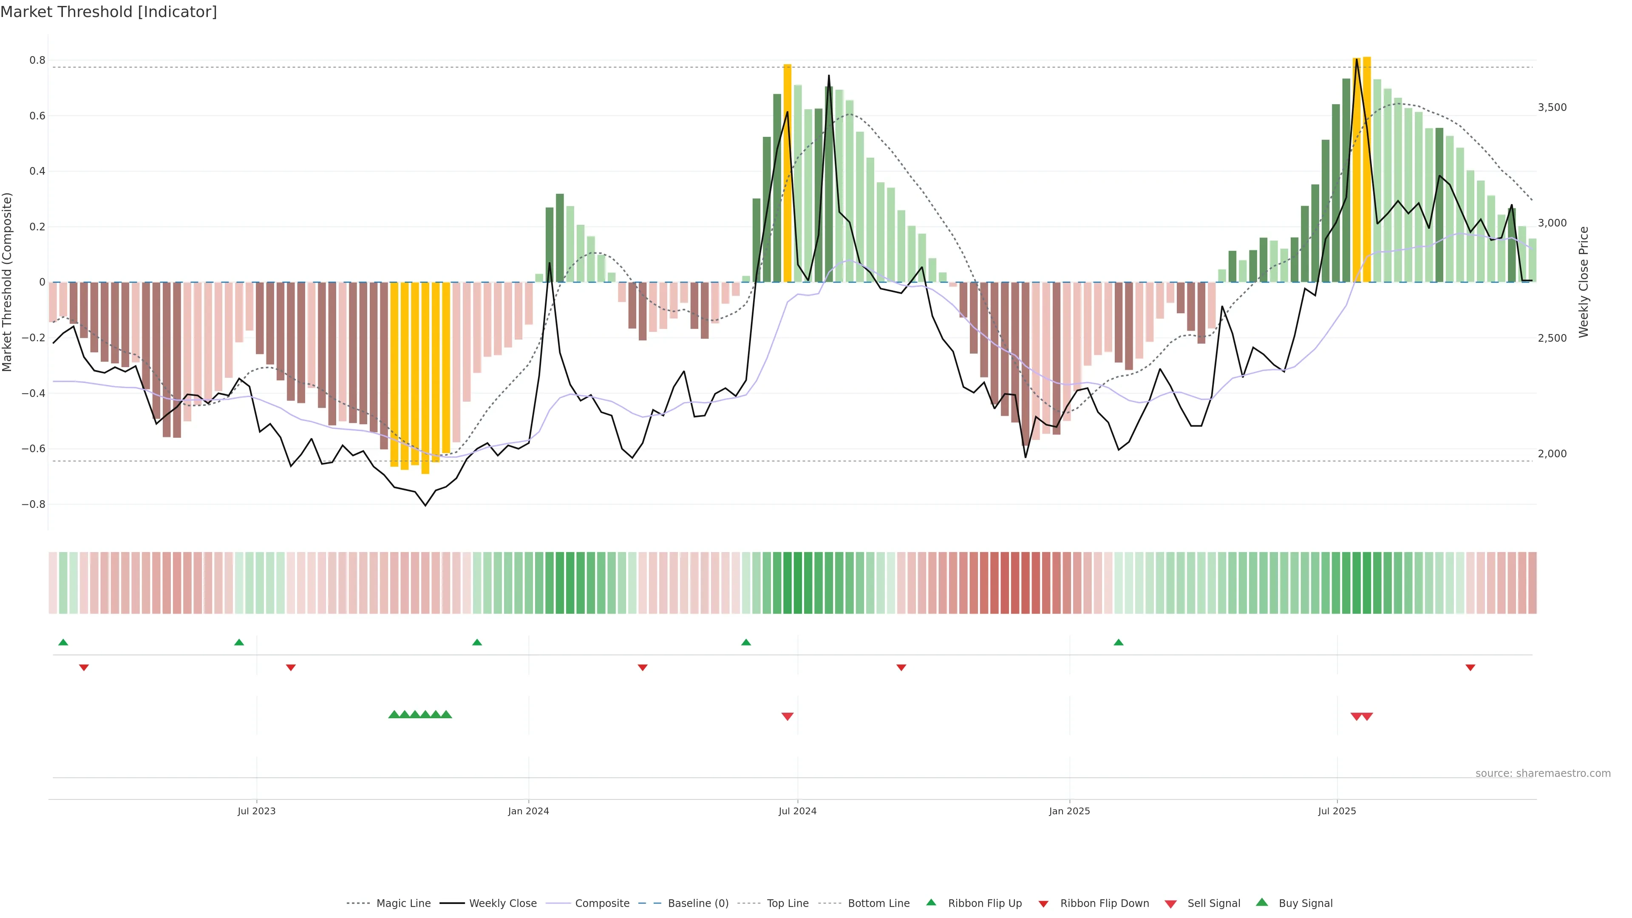Click the Weekly Close Price axis title
Screen dimensions: 1632x918
pos(1583,282)
